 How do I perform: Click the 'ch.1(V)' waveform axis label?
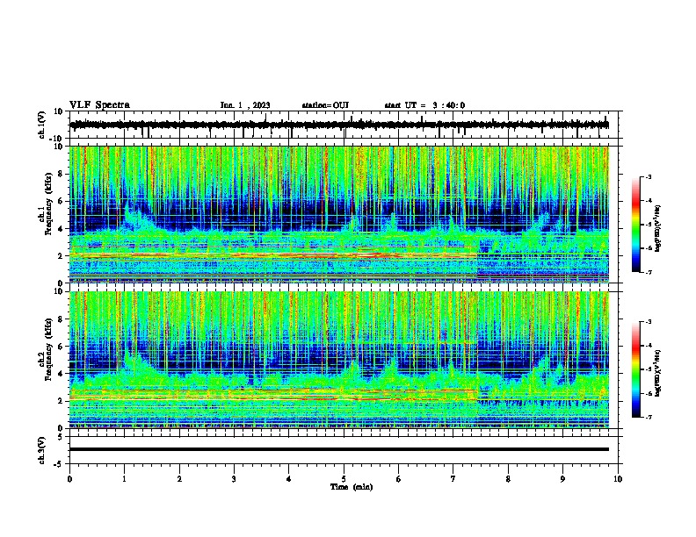point(42,125)
